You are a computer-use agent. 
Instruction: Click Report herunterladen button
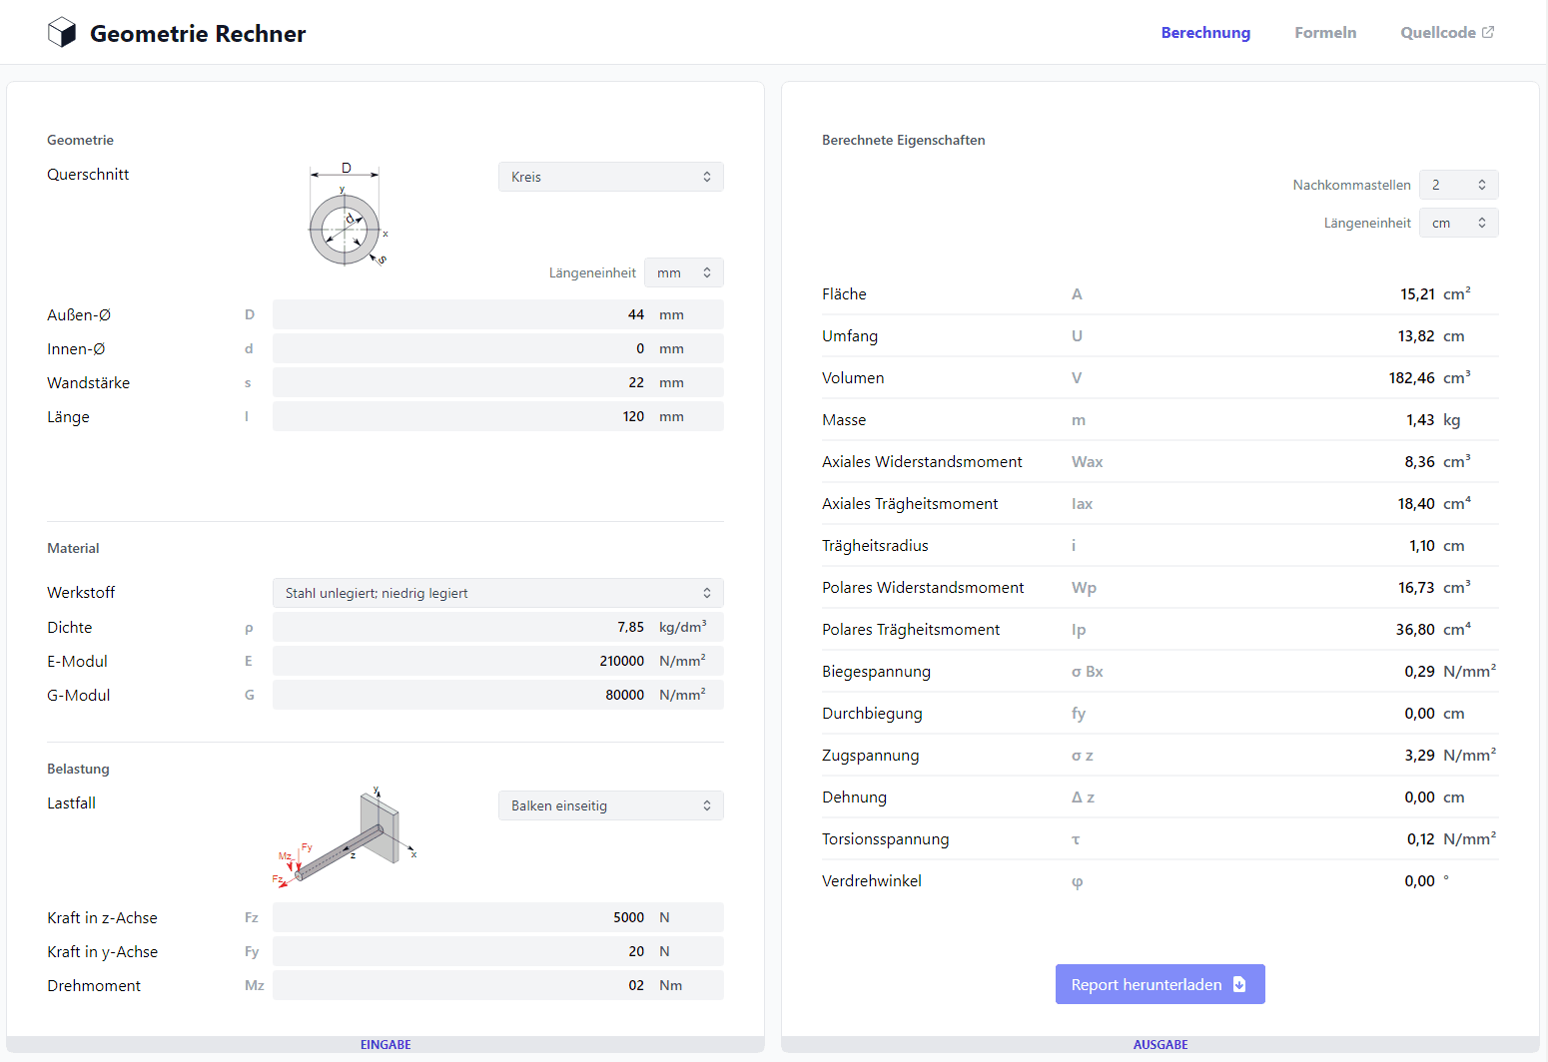[x=1161, y=984]
